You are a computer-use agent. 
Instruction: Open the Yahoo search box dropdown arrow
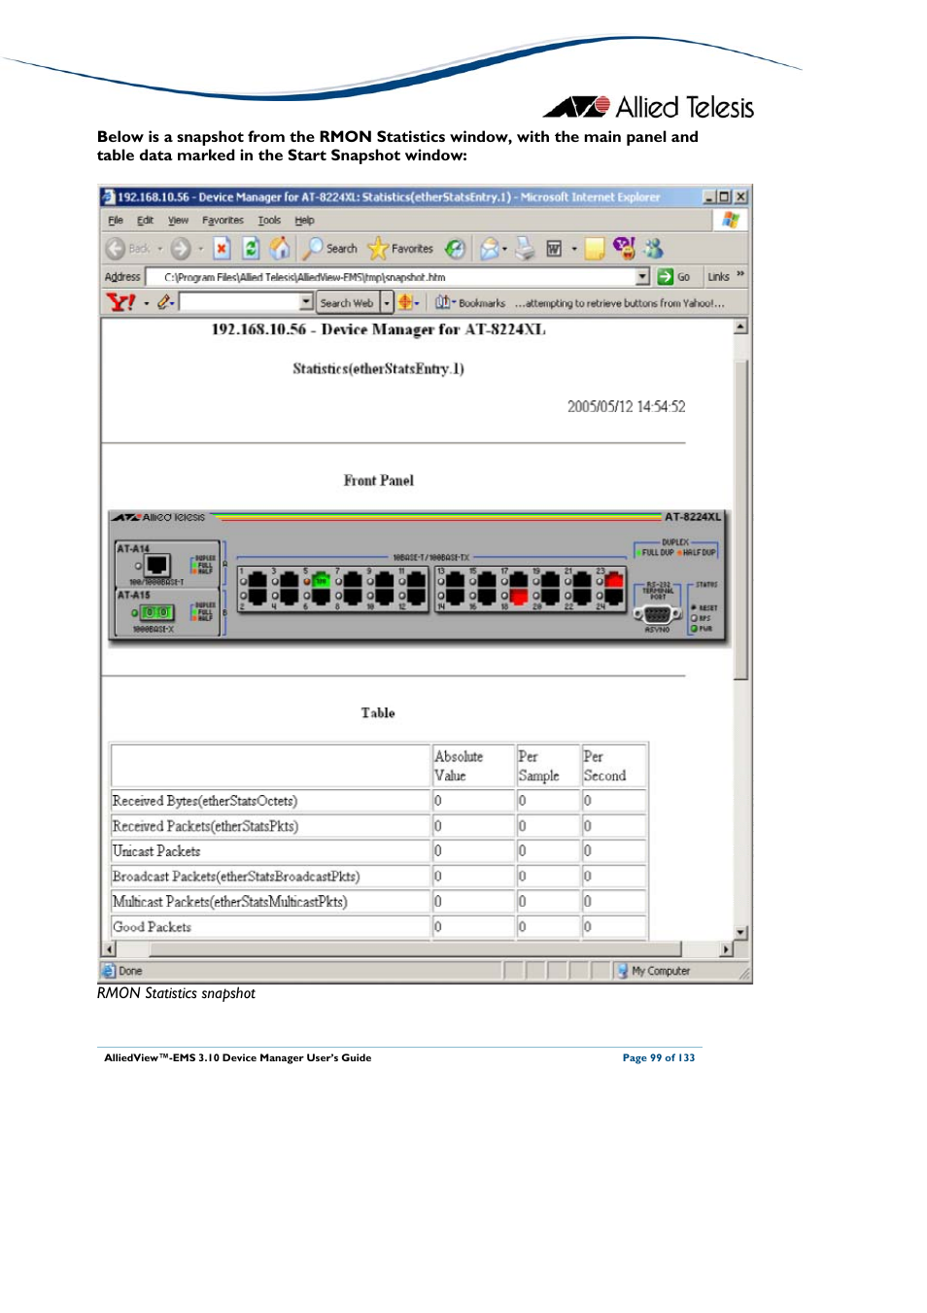click(307, 303)
